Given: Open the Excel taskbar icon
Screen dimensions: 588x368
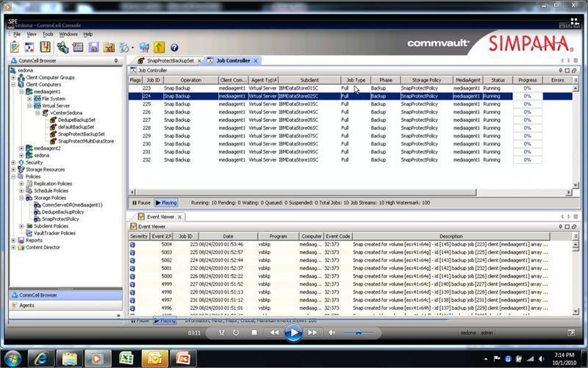Looking at the screenshot, I should 126,358.
